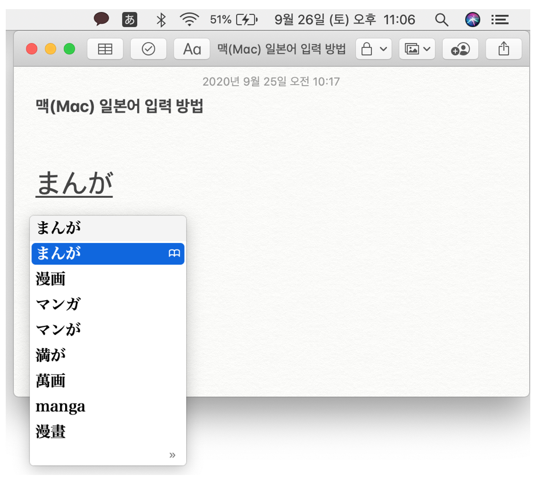536x479 pixels.
Task: Add people to this note
Action: point(460,49)
